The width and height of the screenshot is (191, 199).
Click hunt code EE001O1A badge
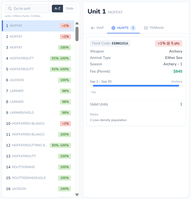110,43
